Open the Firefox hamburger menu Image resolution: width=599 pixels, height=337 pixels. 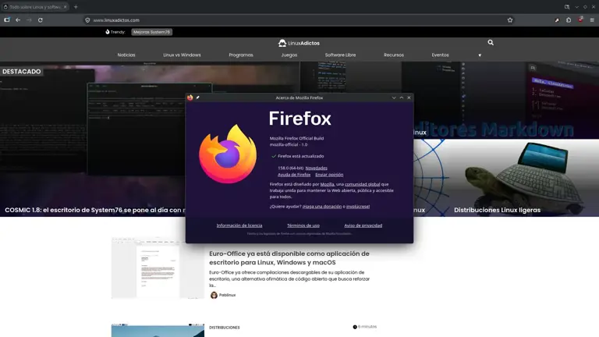point(592,20)
